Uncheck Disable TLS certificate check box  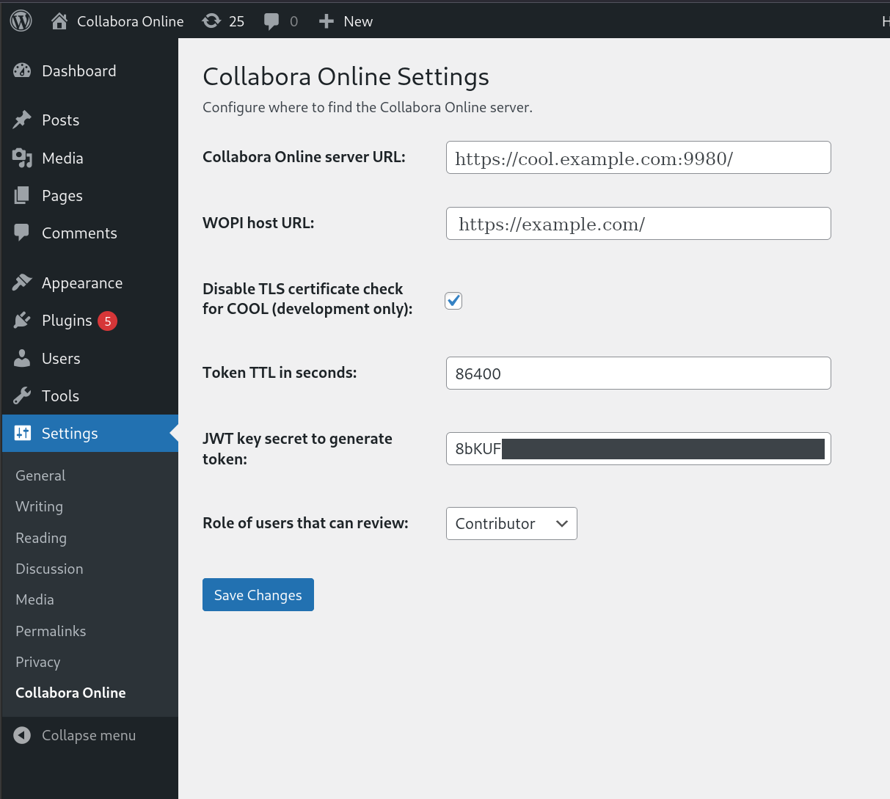(x=453, y=301)
